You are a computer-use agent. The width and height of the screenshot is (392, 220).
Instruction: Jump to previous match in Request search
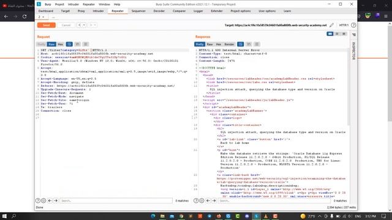[x=50, y=200]
